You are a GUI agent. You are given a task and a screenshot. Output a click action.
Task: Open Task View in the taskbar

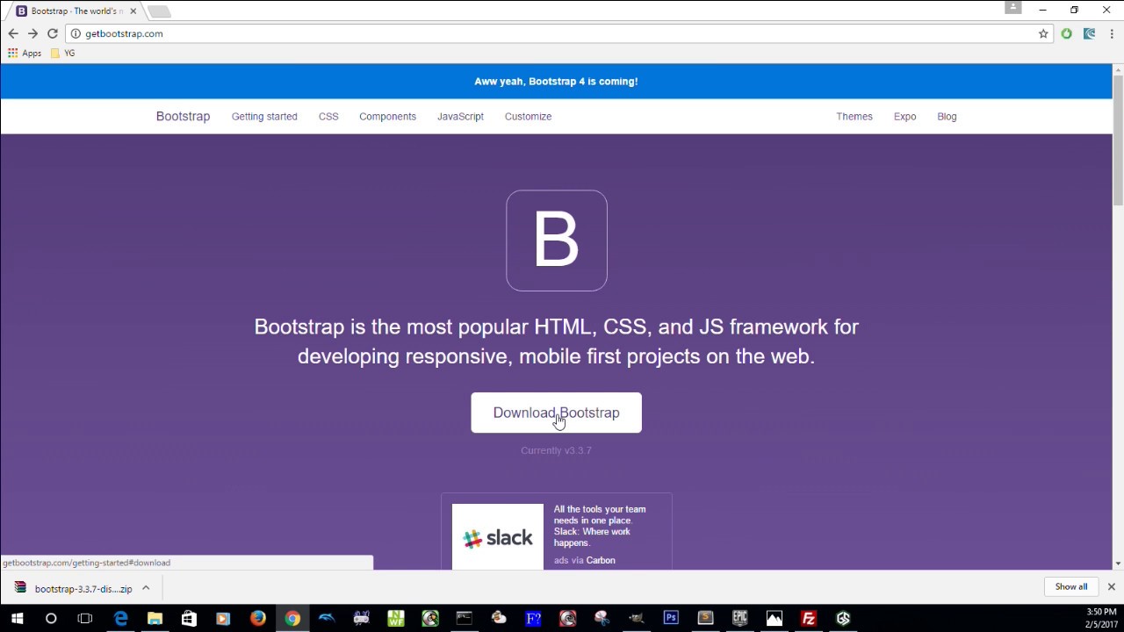pos(85,618)
